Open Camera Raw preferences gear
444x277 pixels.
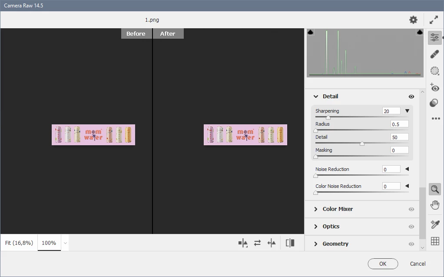(413, 20)
